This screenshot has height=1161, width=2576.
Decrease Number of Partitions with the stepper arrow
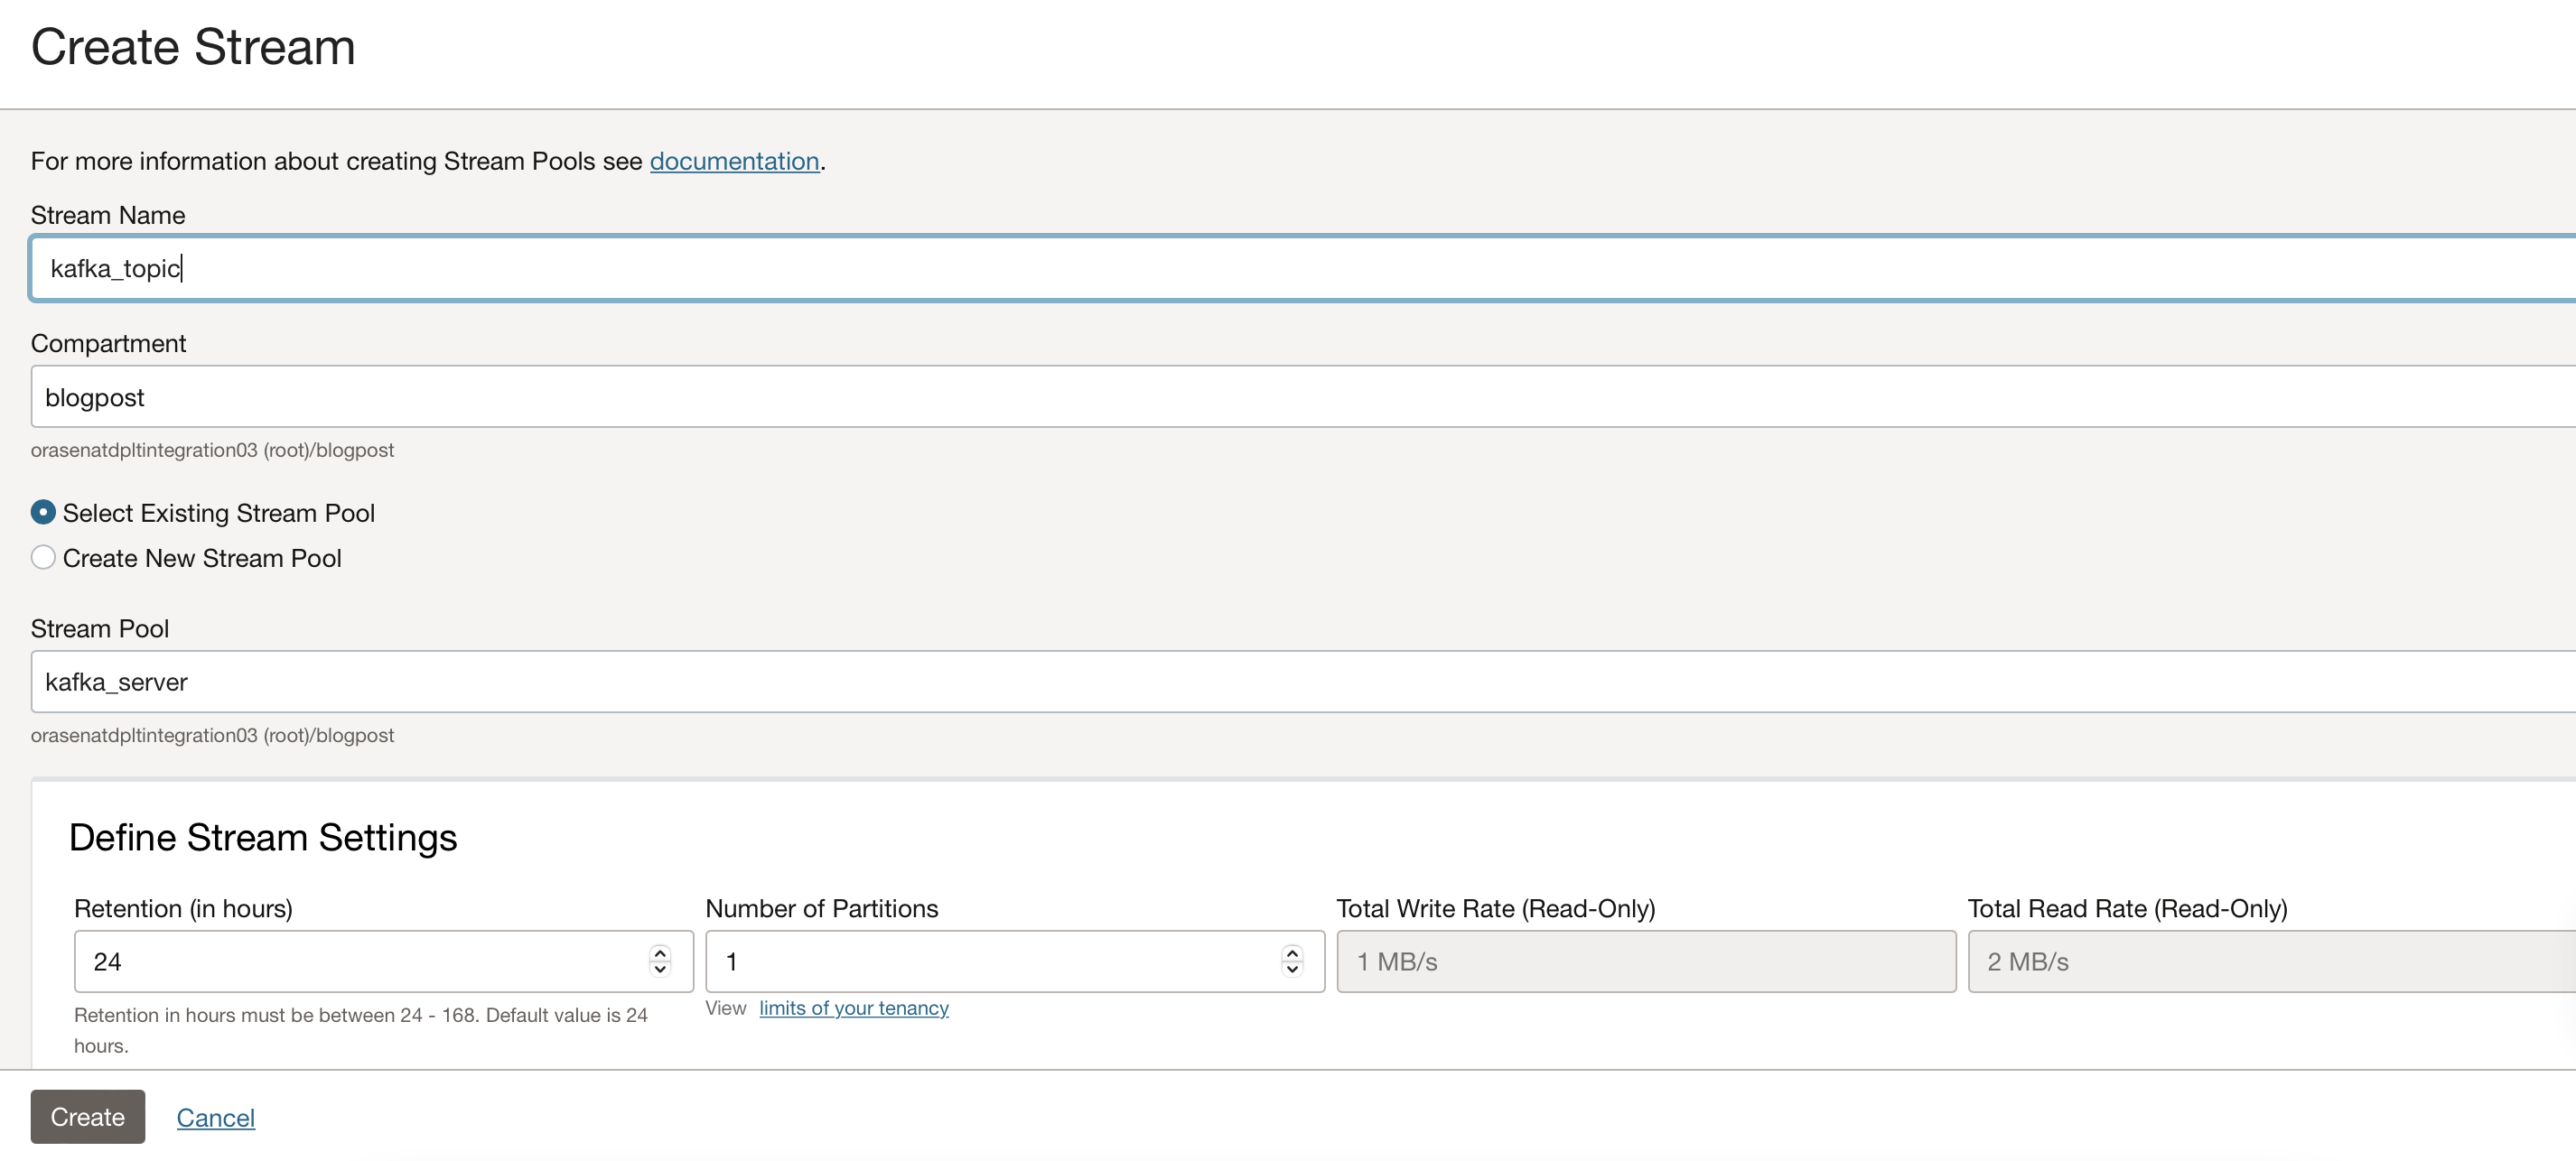coord(1291,970)
